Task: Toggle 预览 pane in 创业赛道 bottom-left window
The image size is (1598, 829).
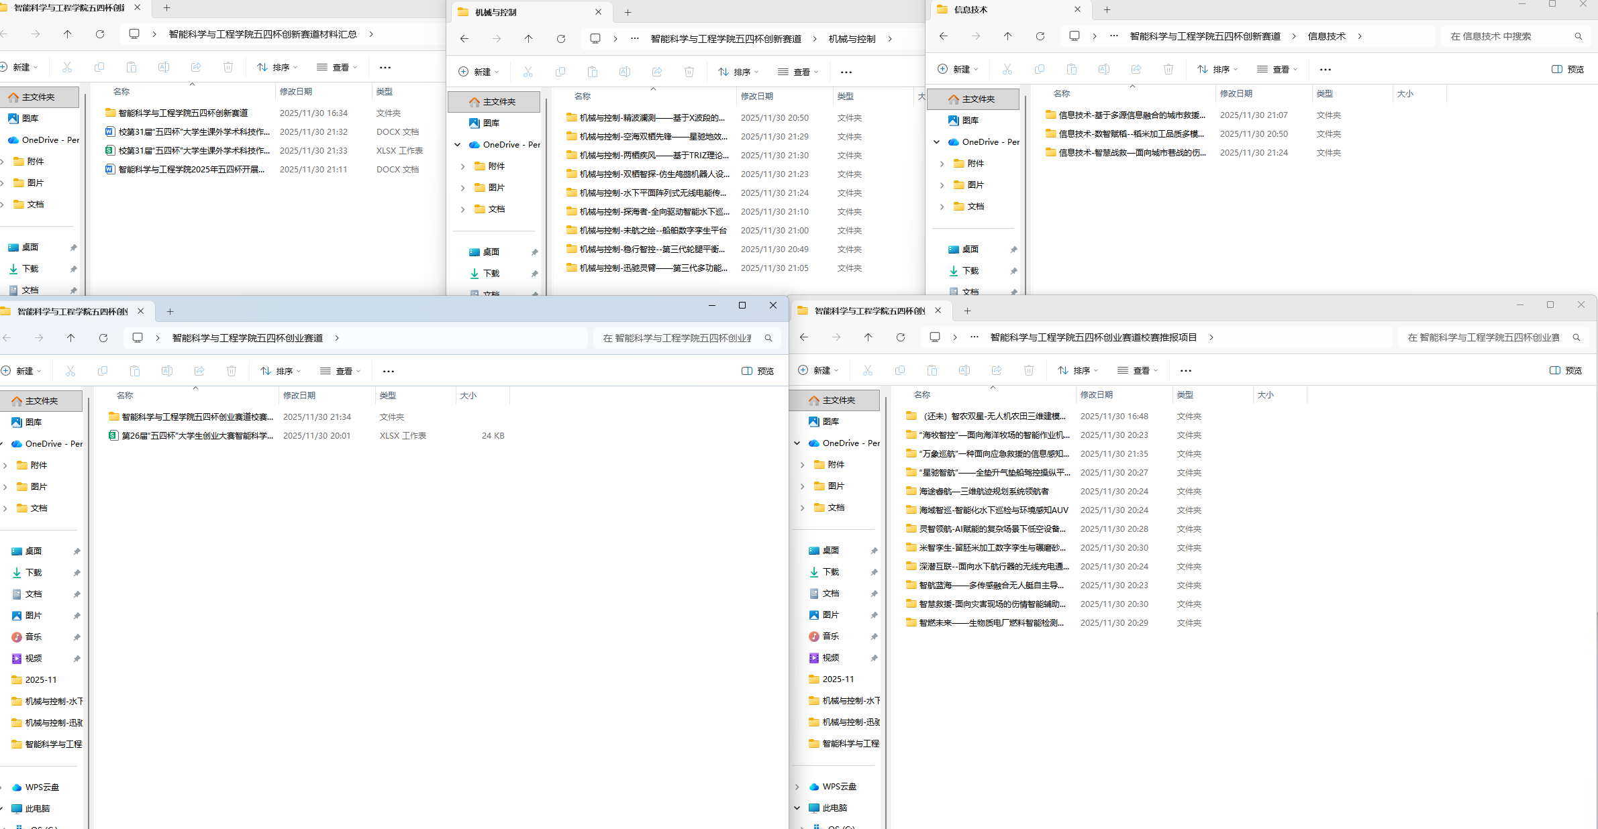Action: pos(758,371)
